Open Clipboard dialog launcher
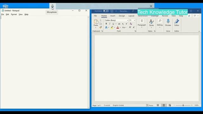This screenshot has width=203, height=114. [102, 31]
